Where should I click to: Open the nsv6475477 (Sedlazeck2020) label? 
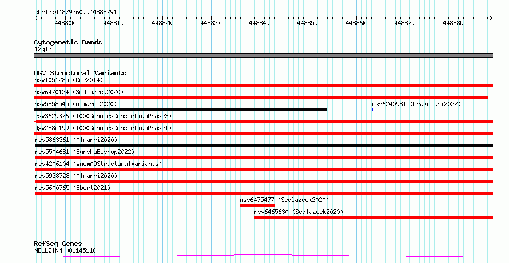point(285,200)
